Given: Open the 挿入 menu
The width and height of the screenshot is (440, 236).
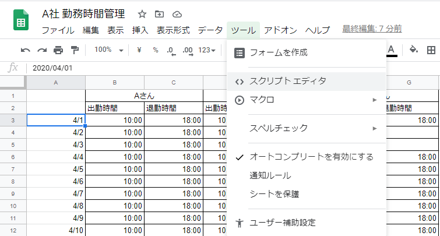Looking at the screenshot, I should coord(140,30).
